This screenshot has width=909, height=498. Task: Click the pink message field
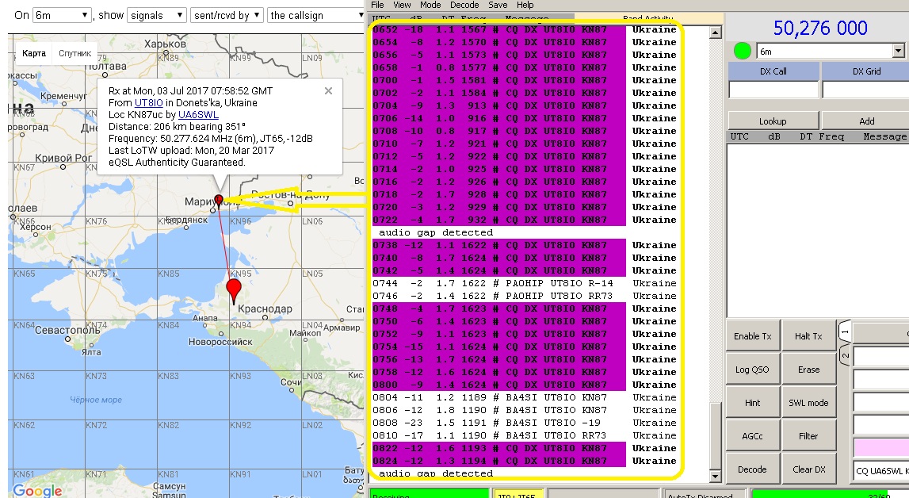tap(882, 447)
